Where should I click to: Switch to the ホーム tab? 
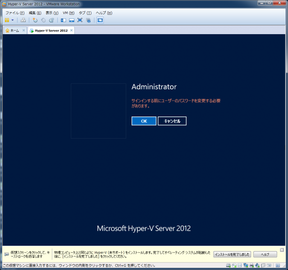coord(14,31)
